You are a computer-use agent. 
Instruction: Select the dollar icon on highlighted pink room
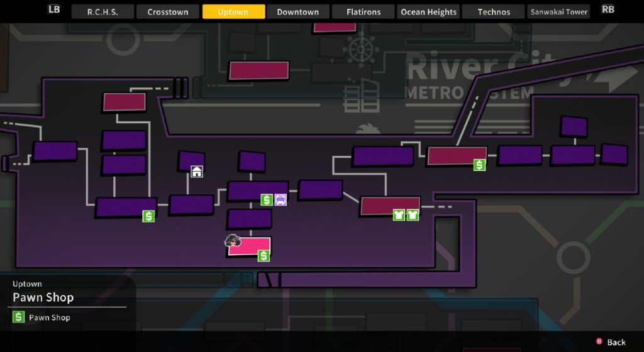coord(264,256)
